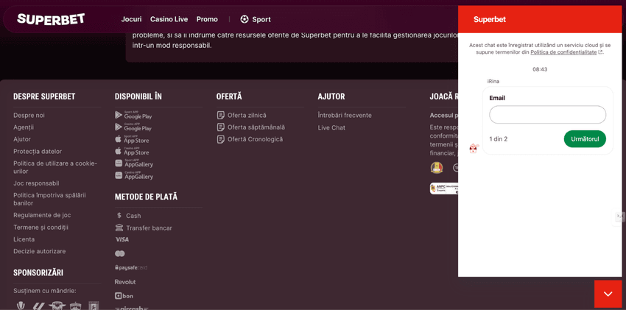Click the Superbet logo in the header

click(x=51, y=18)
